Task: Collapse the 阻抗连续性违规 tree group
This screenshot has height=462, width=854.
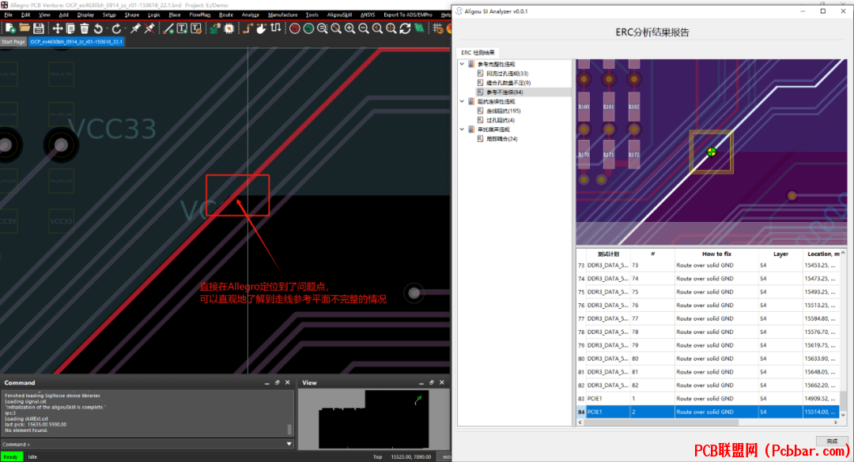Action: tap(463, 101)
